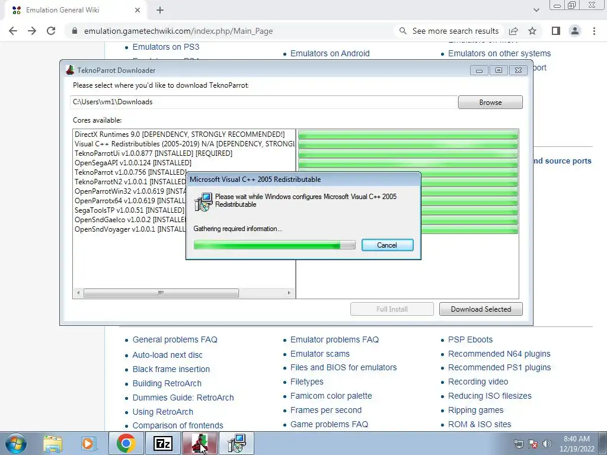This screenshot has height=455, width=607.
Task: Open a new Chrome tab
Action: pos(160,11)
